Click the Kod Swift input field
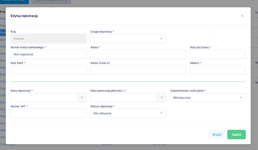 [48, 70]
